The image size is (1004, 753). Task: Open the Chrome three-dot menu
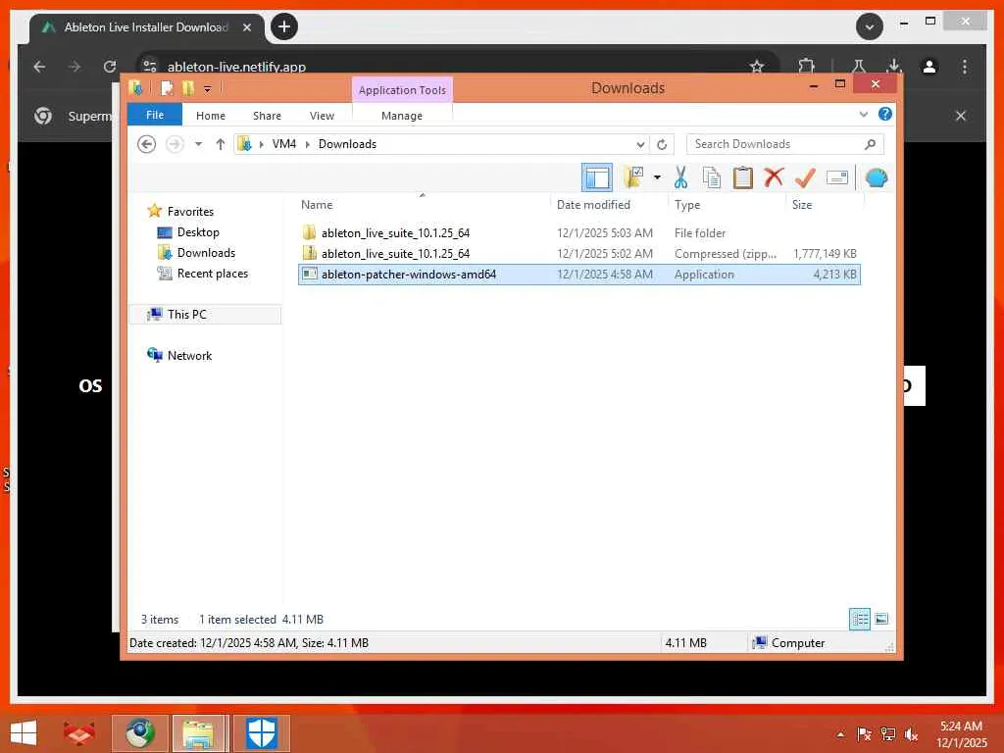click(x=965, y=67)
